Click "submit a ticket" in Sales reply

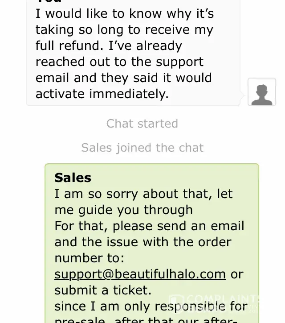click(x=102, y=290)
